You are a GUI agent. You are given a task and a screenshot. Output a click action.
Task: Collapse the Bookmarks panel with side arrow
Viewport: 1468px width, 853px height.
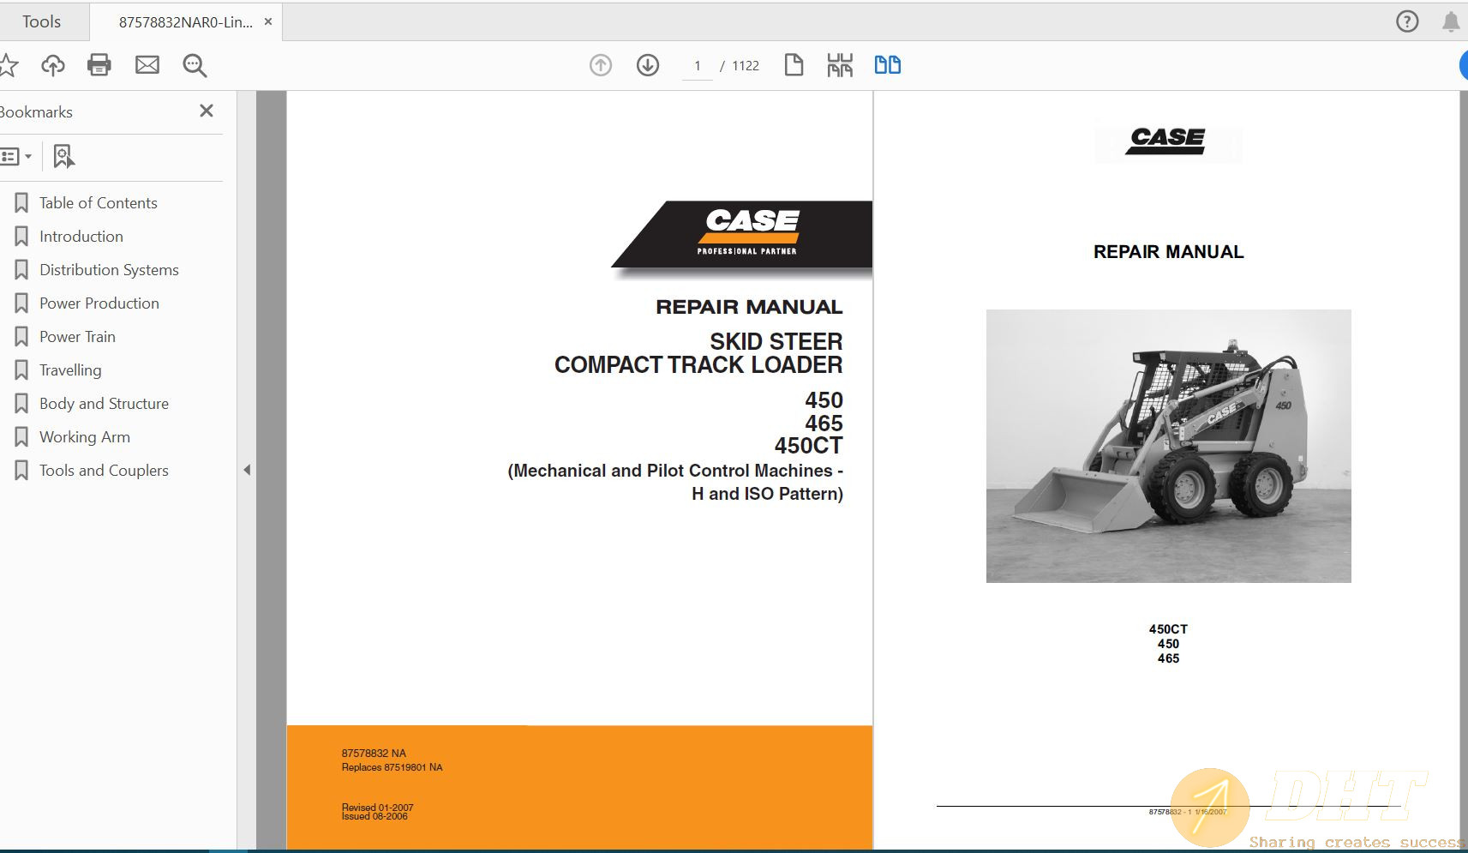point(247,470)
